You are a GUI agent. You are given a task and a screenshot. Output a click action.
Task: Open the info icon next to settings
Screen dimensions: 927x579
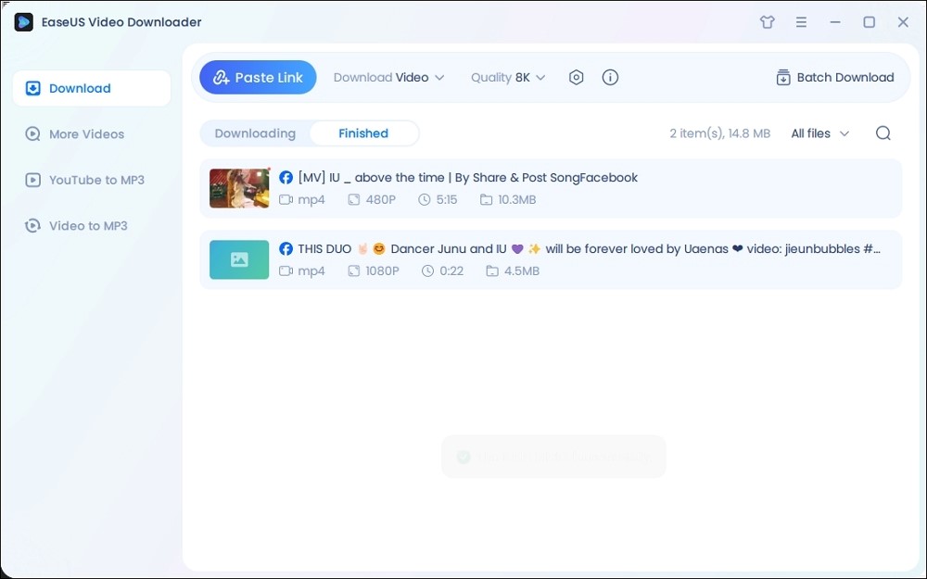coord(610,78)
